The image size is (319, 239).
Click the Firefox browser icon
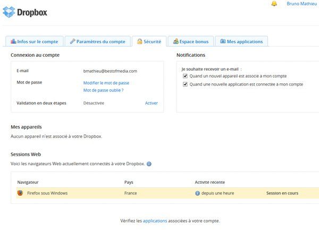[x=20, y=193]
